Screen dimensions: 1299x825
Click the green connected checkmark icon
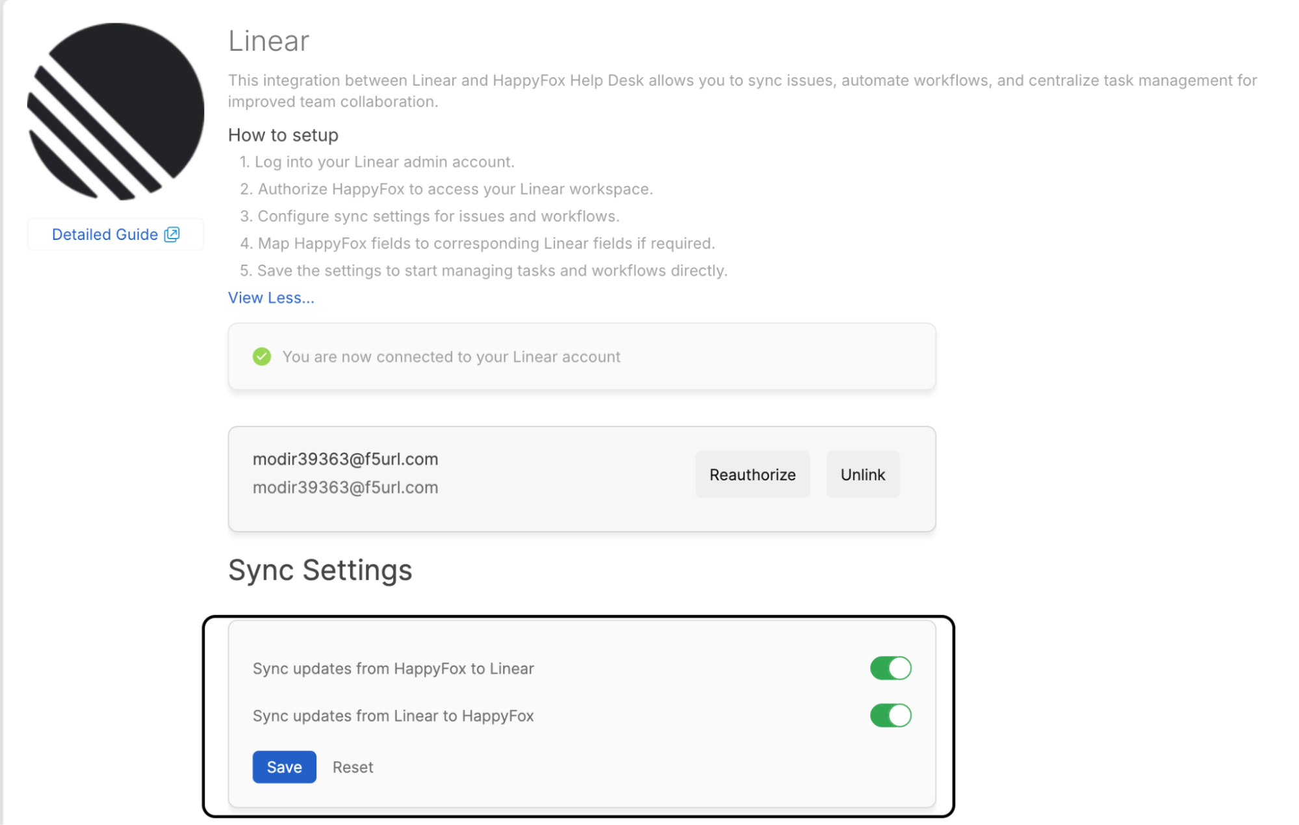pos(262,356)
